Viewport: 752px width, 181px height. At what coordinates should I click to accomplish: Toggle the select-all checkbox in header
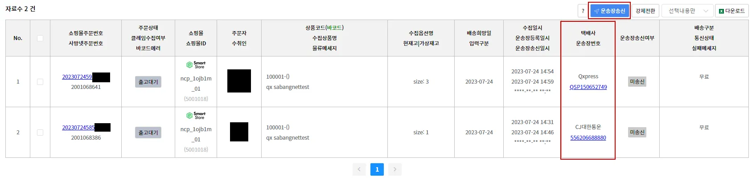40,38
